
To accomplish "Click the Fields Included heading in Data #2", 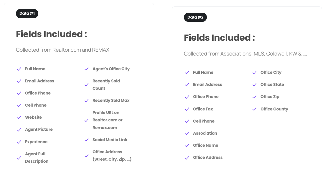I will (220, 38).
